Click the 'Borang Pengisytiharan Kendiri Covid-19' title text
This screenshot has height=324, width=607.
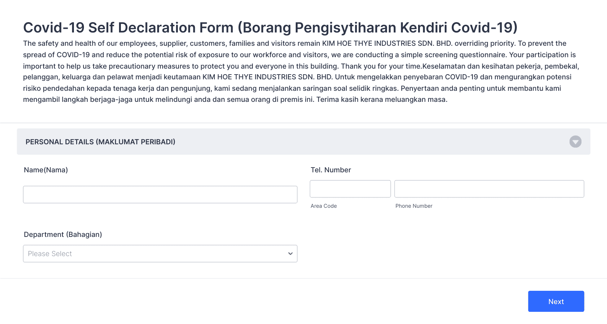[x=377, y=28]
